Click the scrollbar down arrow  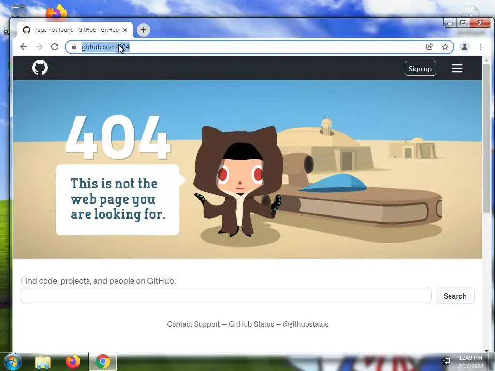pyautogui.click(x=486, y=350)
